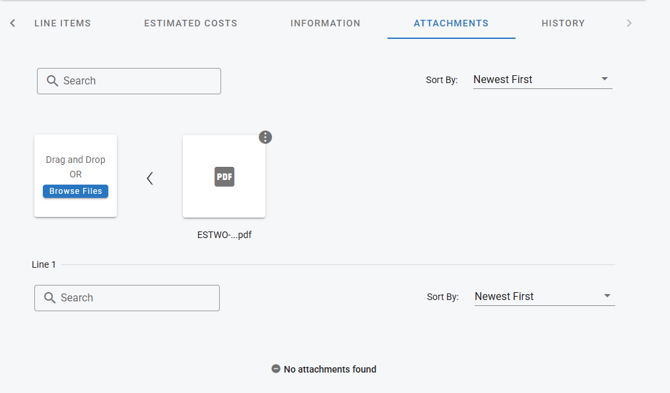
Task: Click the magnifier icon in Line 1 search
Action: pos(50,298)
